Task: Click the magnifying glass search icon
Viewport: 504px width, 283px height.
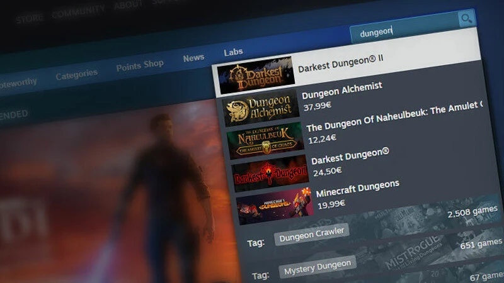Action: 466,19
